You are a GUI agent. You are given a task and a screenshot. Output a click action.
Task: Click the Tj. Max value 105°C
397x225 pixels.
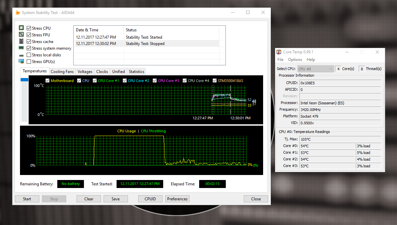pyautogui.click(x=340, y=139)
